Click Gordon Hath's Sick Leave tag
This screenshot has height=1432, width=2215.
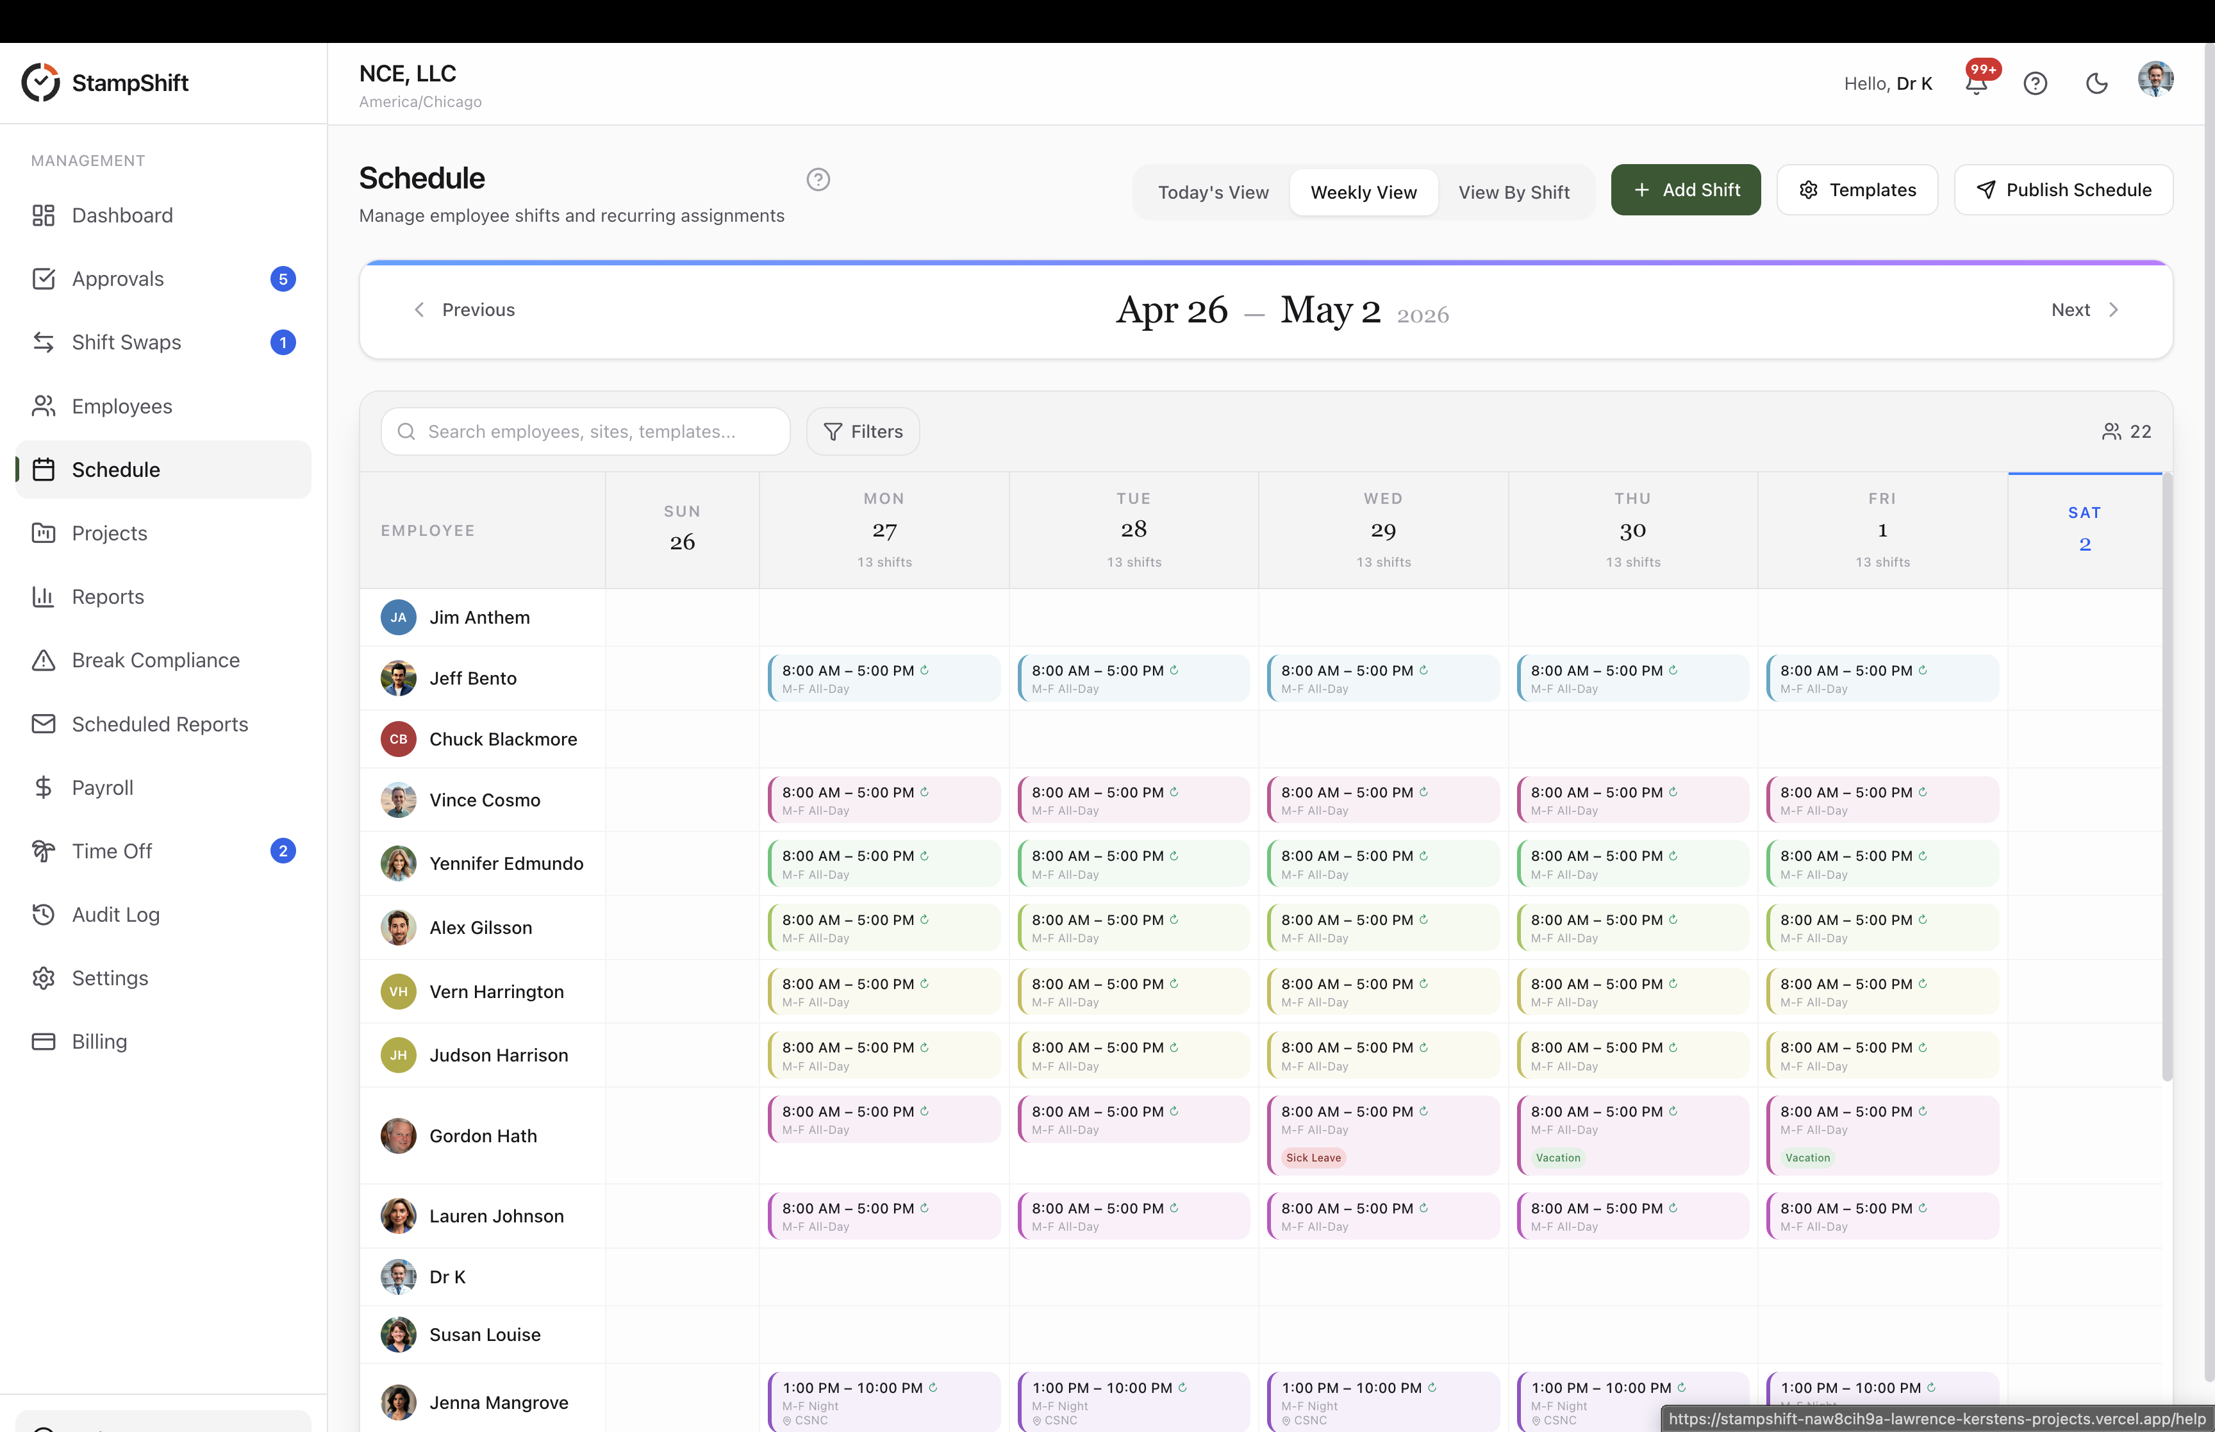[1313, 1158]
